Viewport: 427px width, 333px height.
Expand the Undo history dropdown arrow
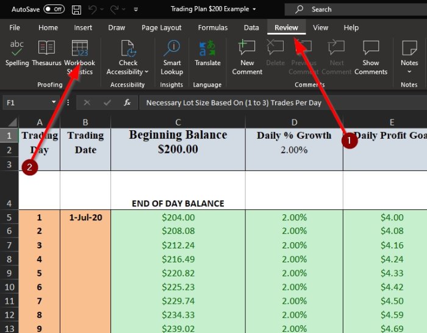coord(102,10)
